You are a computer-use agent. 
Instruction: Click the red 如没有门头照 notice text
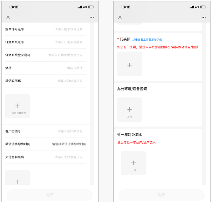pos(158,47)
